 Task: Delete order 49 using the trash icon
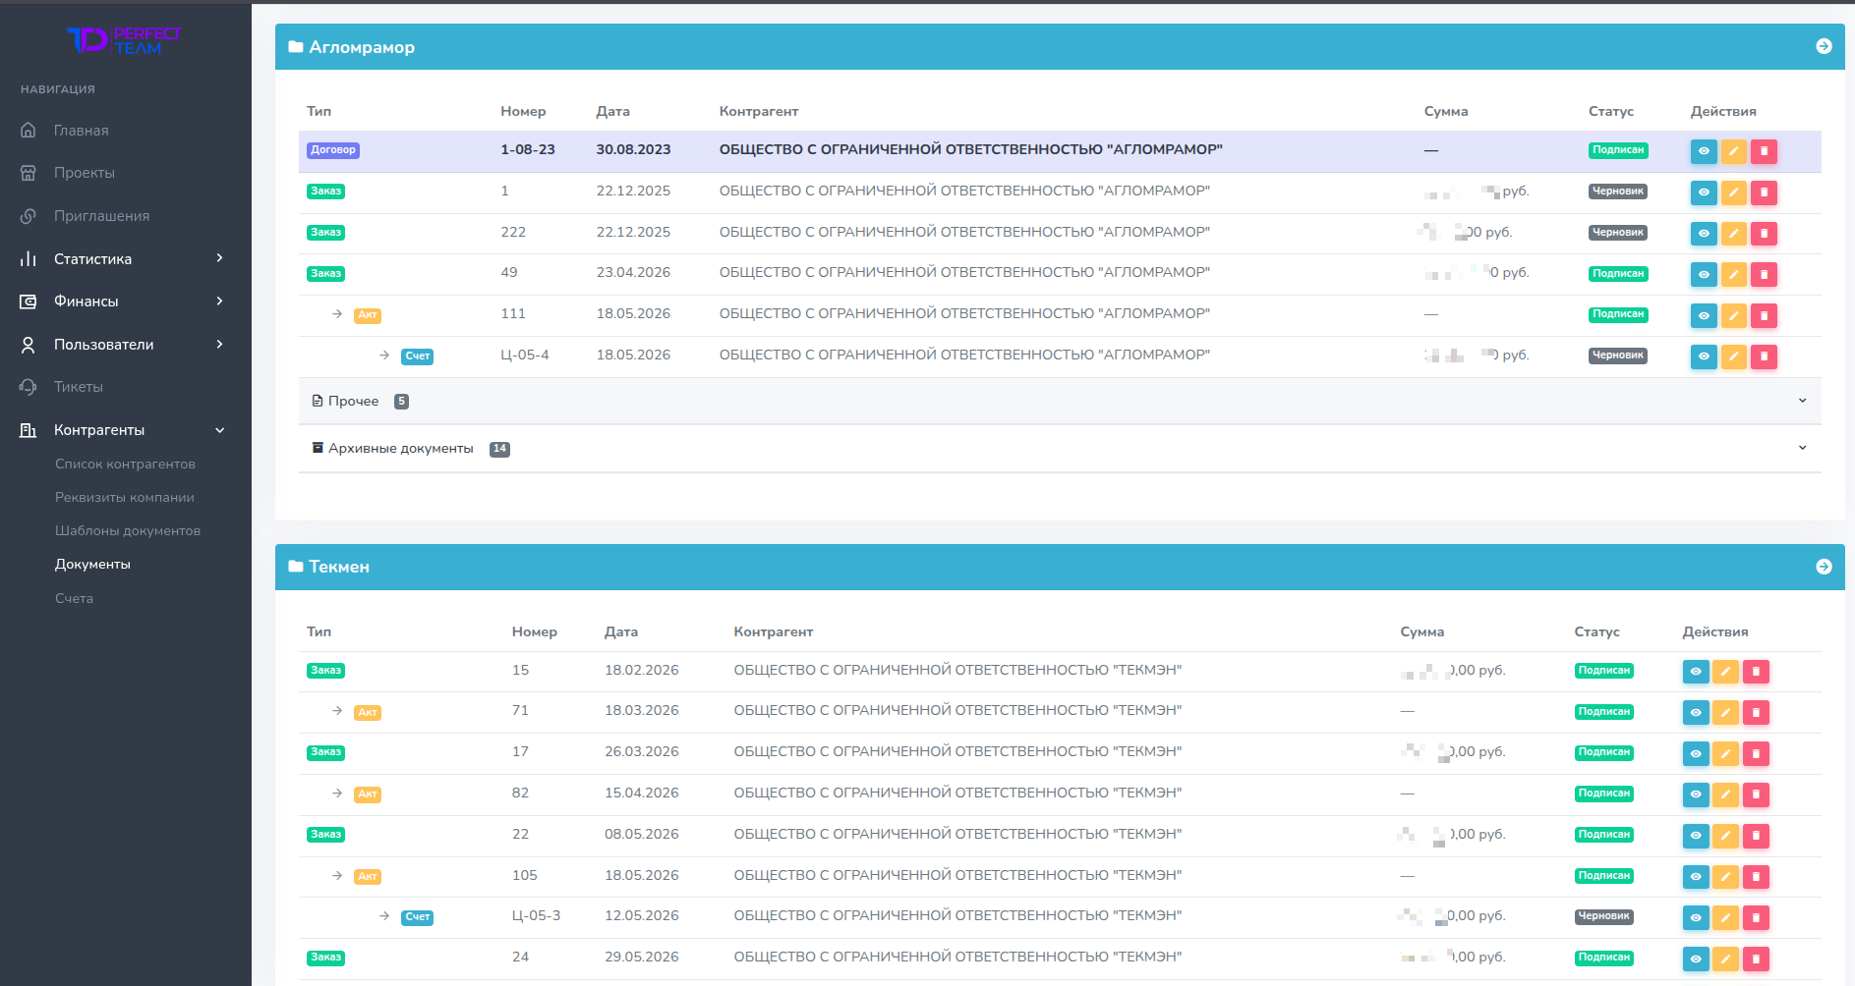tap(1764, 275)
